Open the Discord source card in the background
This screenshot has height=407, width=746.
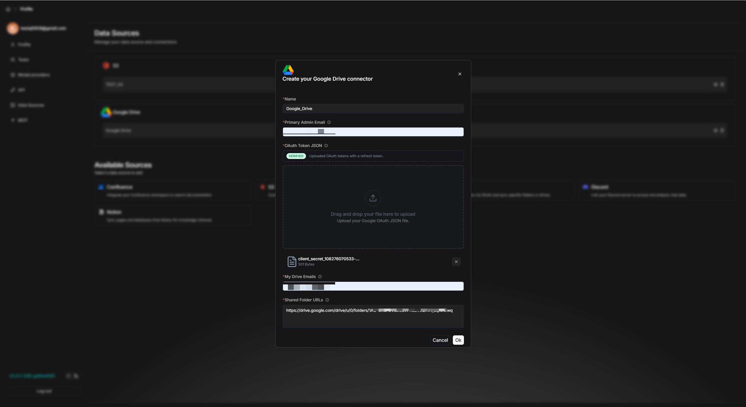pyautogui.click(x=658, y=191)
